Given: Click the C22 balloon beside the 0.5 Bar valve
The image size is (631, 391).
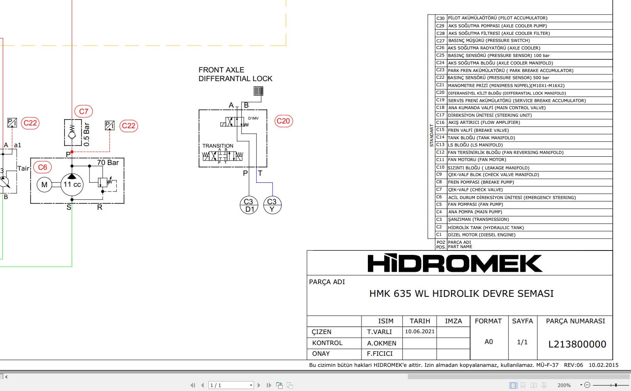Looking at the screenshot, I should click(x=128, y=126).
